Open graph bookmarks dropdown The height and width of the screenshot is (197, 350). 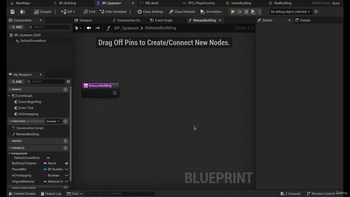click(x=78, y=28)
